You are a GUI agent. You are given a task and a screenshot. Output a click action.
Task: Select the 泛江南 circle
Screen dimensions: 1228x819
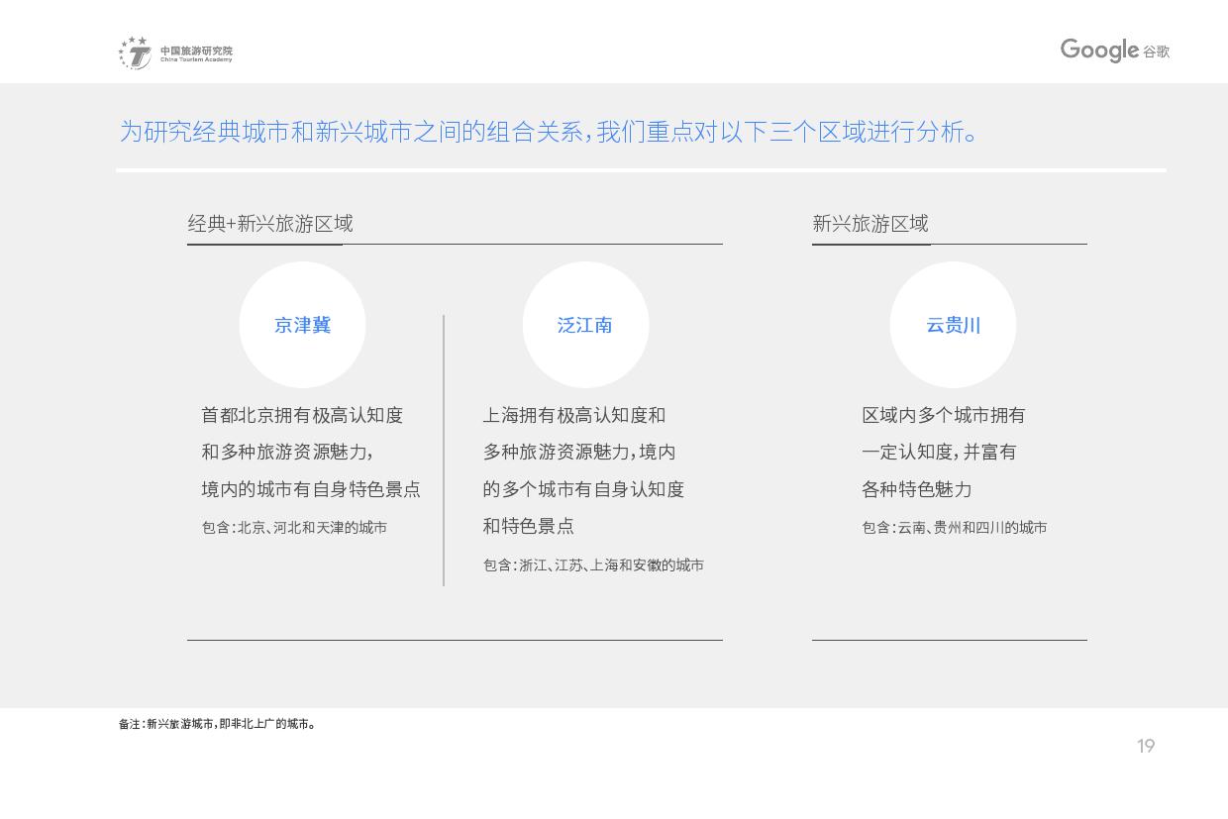coord(585,325)
